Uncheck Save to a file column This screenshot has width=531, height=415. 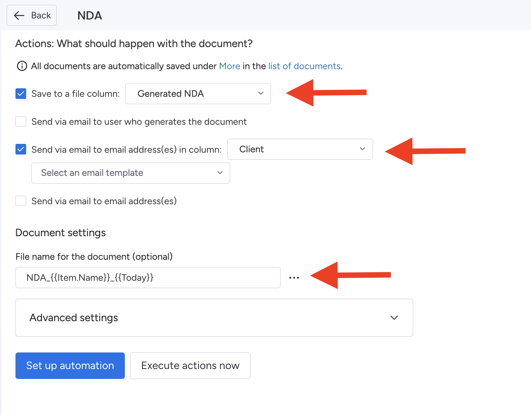click(x=21, y=94)
